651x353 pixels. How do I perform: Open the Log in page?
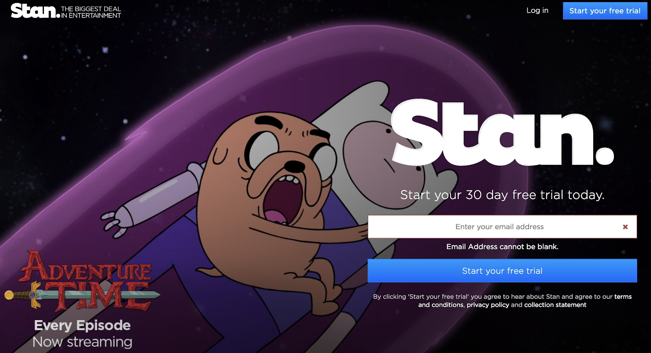(537, 11)
